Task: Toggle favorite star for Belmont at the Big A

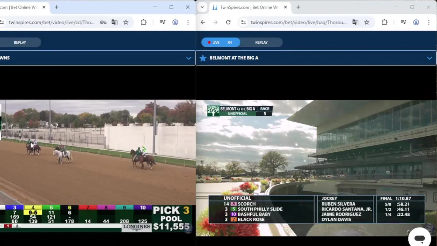Action: tap(203, 58)
